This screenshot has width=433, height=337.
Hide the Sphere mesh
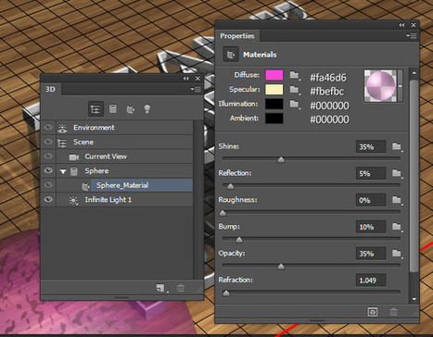pyautogui.click(x=48, y=170)
